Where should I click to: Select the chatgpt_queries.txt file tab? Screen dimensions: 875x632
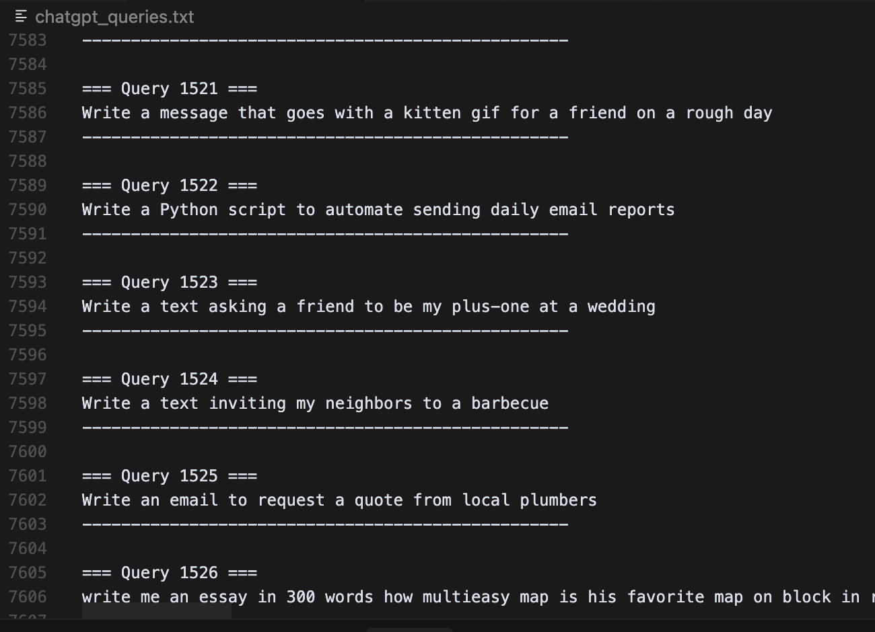(114, 17)
